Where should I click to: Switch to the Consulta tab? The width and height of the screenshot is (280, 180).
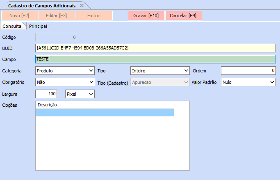(x=12, y=26)
